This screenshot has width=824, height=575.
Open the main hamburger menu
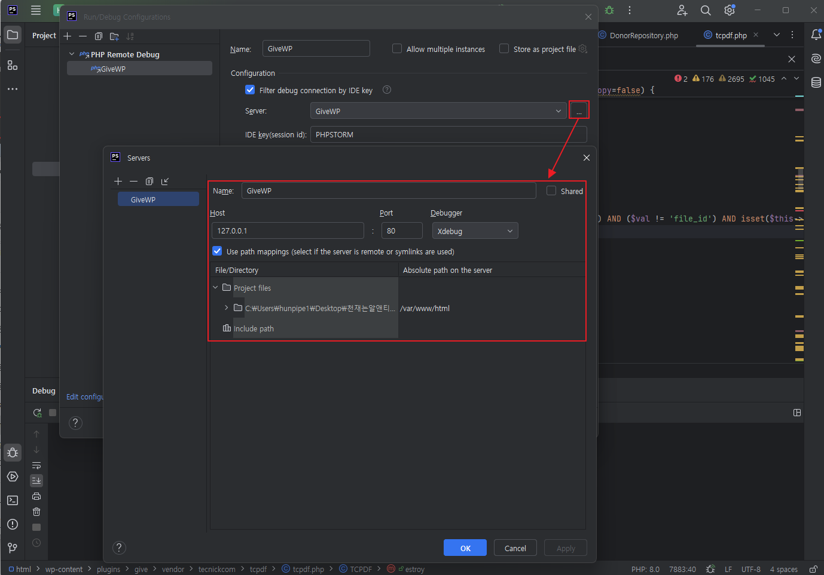(x=36, y=10)
